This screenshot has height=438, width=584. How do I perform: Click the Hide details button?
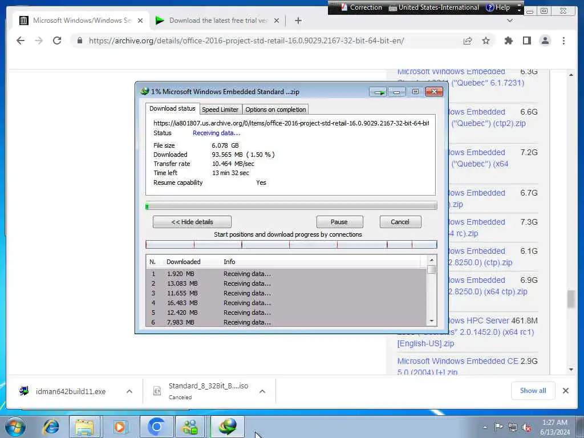point(192,222)
